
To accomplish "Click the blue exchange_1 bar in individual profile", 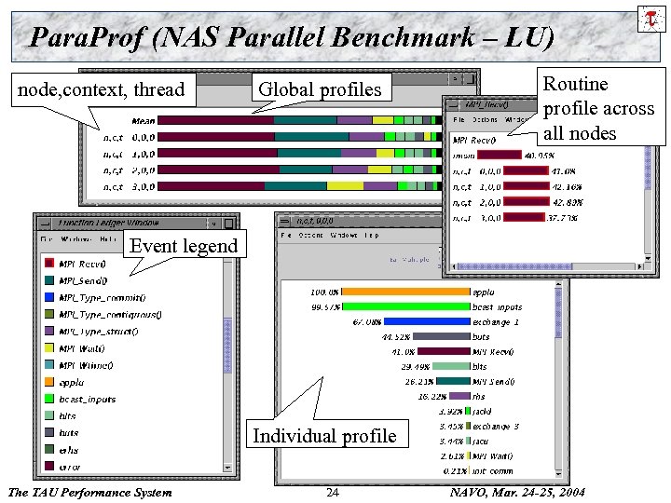I will [x=427, y=321].
